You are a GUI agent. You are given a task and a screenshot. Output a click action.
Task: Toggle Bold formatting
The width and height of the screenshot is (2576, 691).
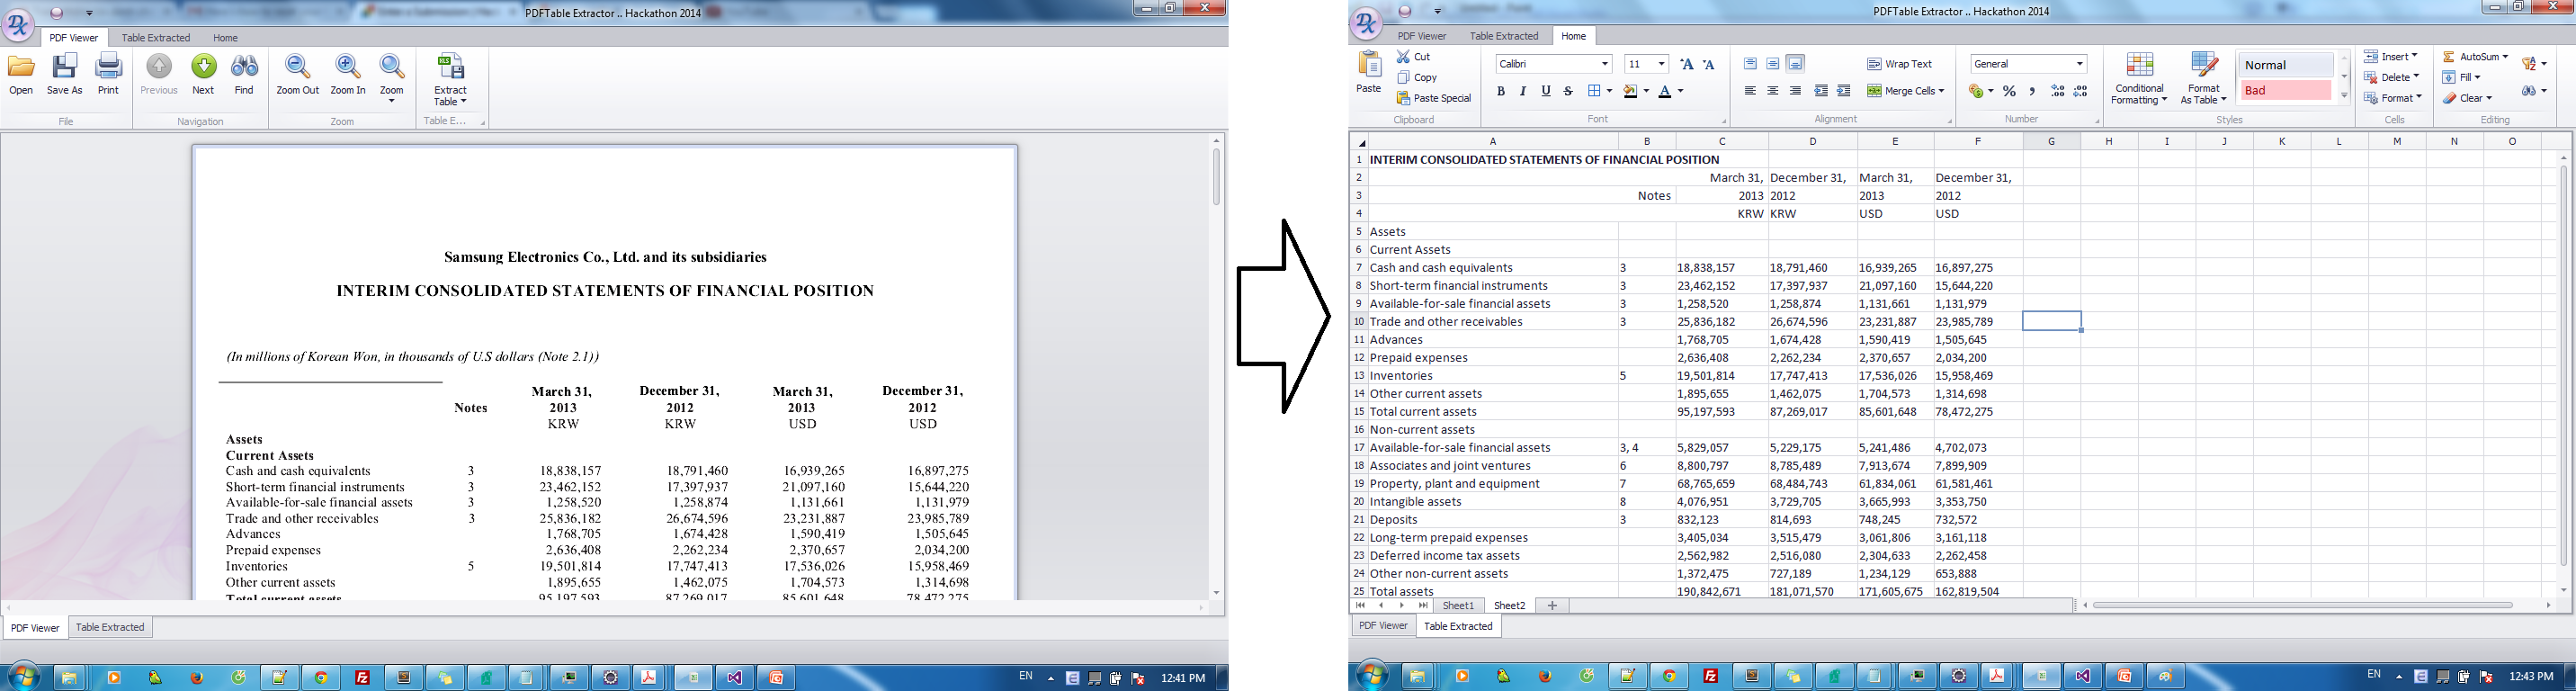pos(1500,91)
